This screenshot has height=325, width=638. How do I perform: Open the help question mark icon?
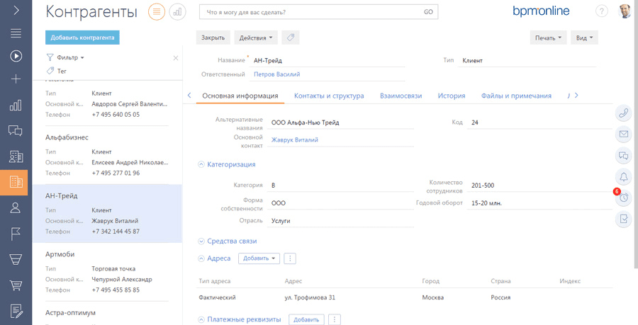click(601, 11)
